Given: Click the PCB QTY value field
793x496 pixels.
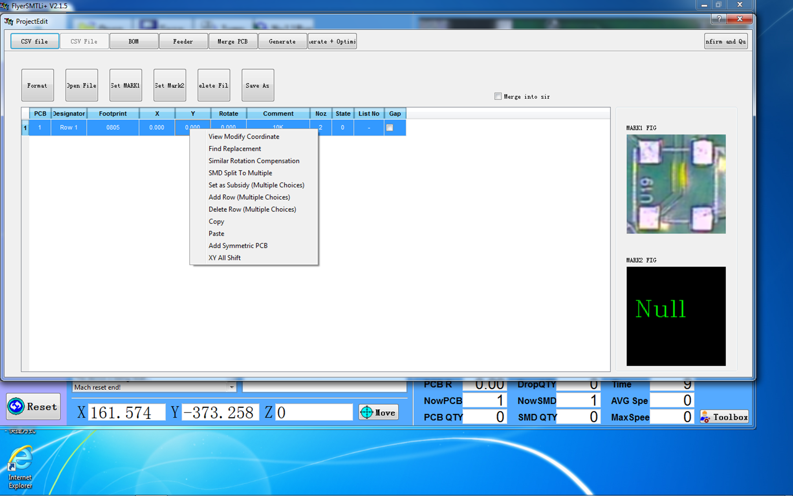Looking at the screenshot, I should coord(485,417).
